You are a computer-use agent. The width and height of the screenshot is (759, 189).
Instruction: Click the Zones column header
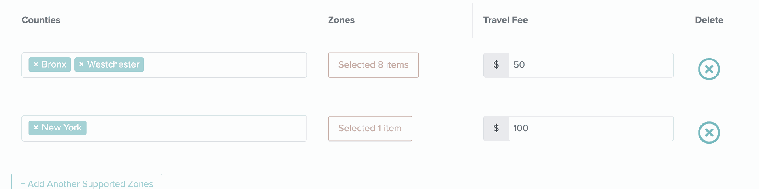coord(341,20)
